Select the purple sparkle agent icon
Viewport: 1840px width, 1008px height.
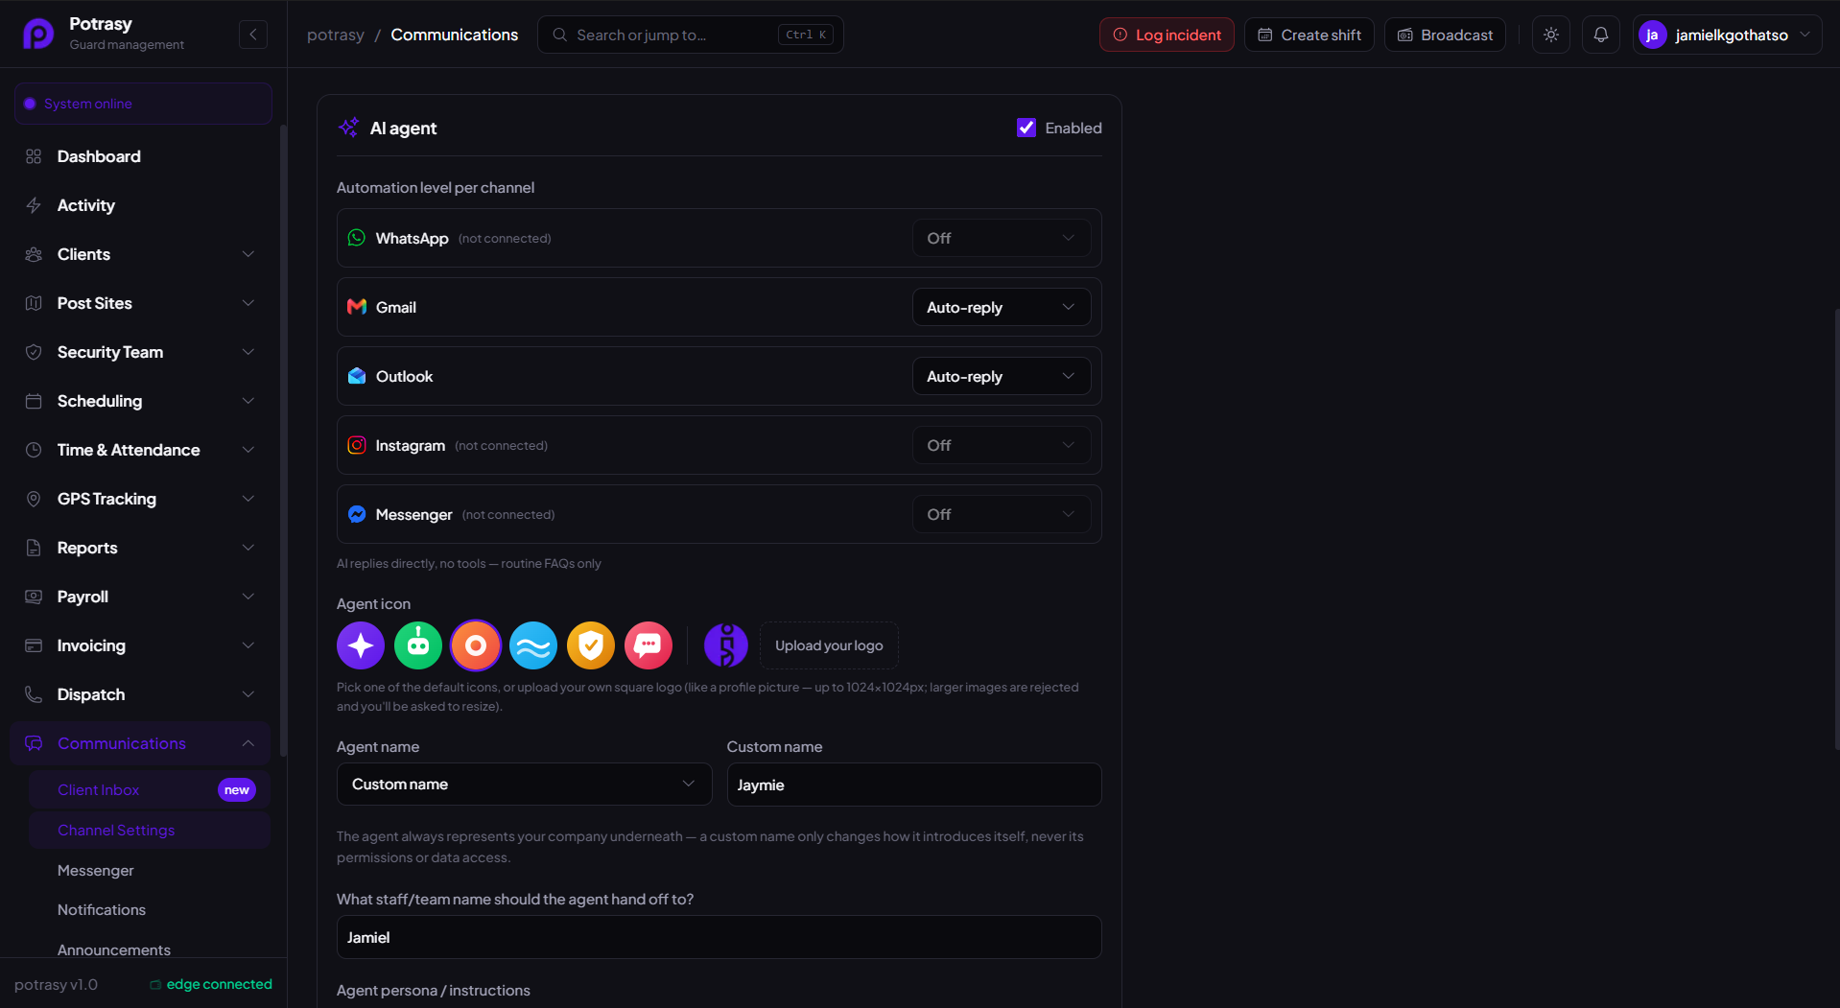(361, 645)
